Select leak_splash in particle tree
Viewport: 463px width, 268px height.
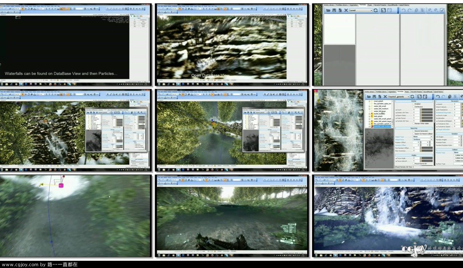pyautogui.click(x=378, y=116)
